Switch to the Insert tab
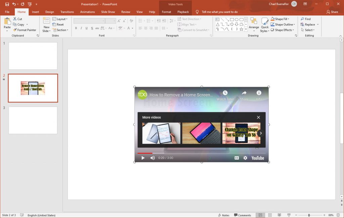Image resolution: width=344 pixels, height=218 pixels. tap(35, 12)
